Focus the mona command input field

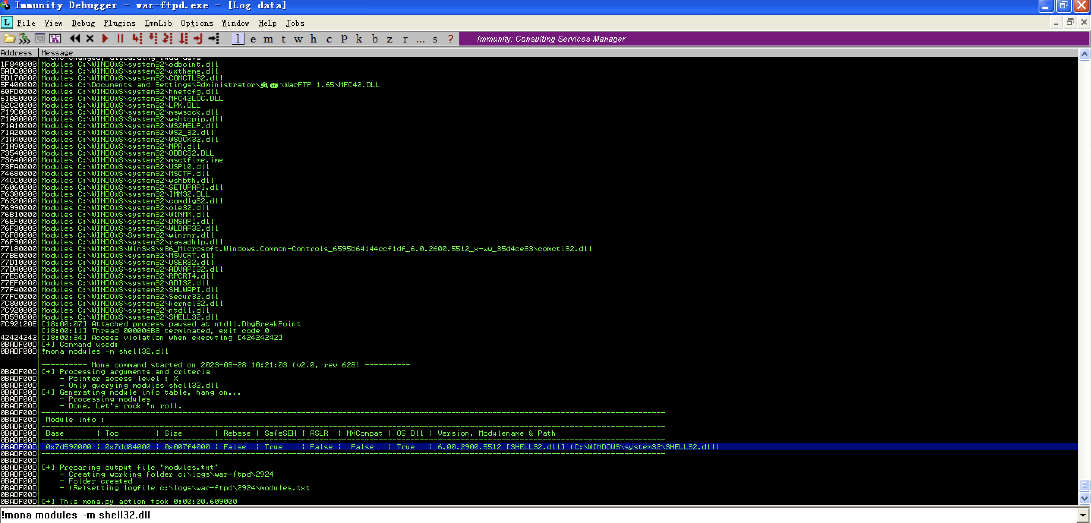[539, 515]
